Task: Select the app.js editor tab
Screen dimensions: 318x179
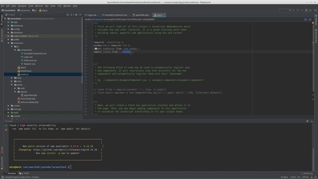Action: pyautogui.click(x=159, y=15)
